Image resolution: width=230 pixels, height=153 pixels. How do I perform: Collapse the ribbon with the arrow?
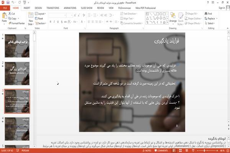coord(227,28)
